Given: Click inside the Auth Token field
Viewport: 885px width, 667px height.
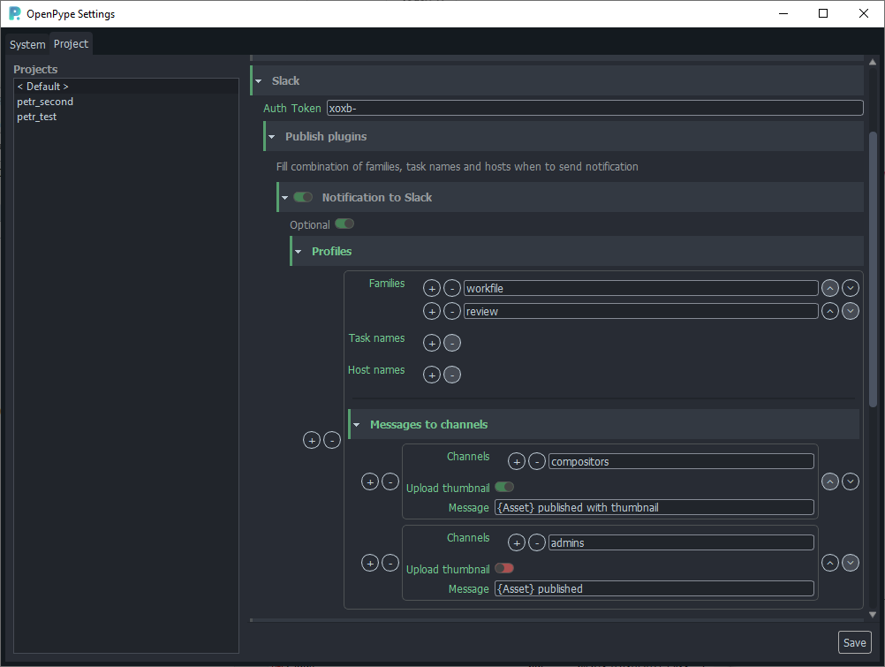Looking at the screenshot, I should [592, 108].
